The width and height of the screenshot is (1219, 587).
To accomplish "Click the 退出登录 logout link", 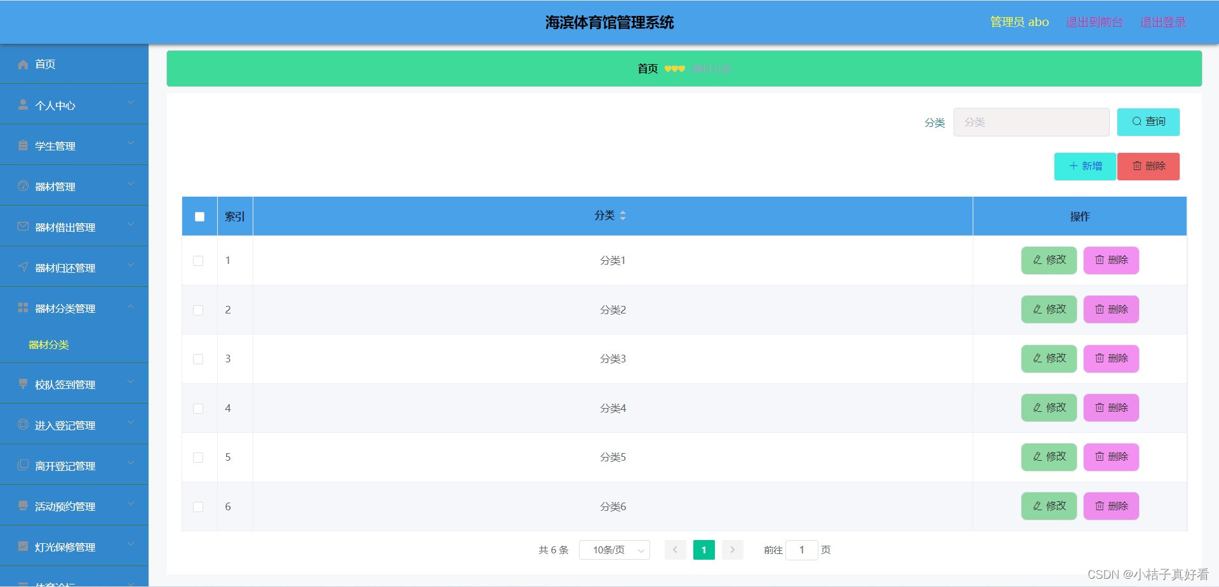I will click(1163, 22).
